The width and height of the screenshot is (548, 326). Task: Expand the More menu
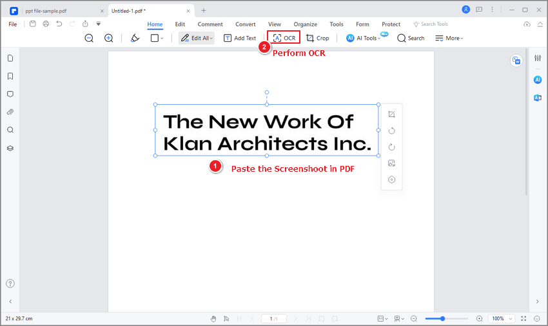[449, 38]
